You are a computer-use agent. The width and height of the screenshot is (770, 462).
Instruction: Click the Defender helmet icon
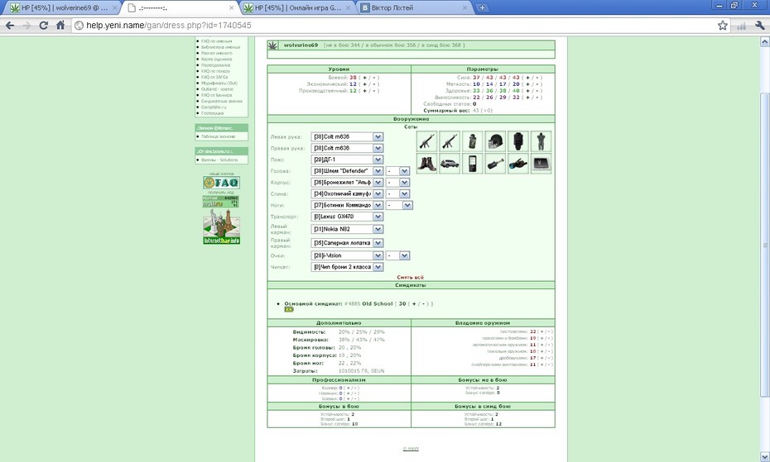pos(495,141)
